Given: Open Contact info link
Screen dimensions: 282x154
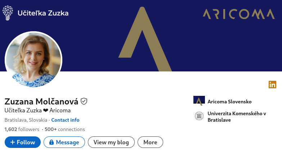Looking at the screenshot, I should coord(65,120).
